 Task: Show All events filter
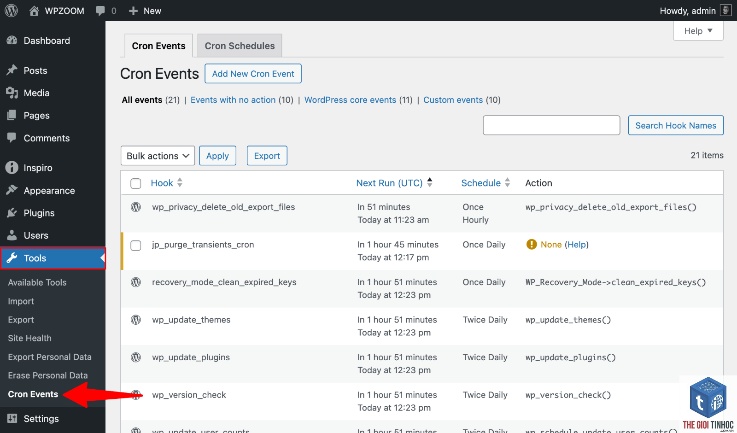[142, 100]
